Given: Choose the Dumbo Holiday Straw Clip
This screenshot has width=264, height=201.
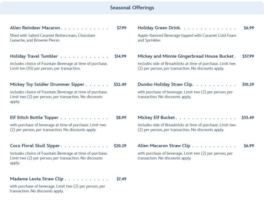Looking at the screenshot, I should [165, 84].
